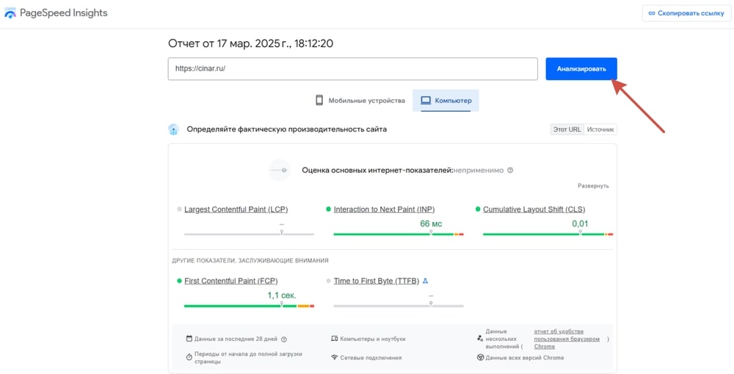Click the Chrome icon by Данные всех версий Chrome
This screenshot has width=734, height=374.
[x=480, y=358]
